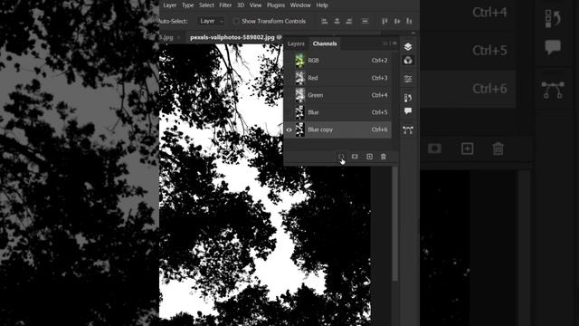Select the Red channel name
Image resolution: width=579 pixels, height=326 pixels.
(313, 78)
